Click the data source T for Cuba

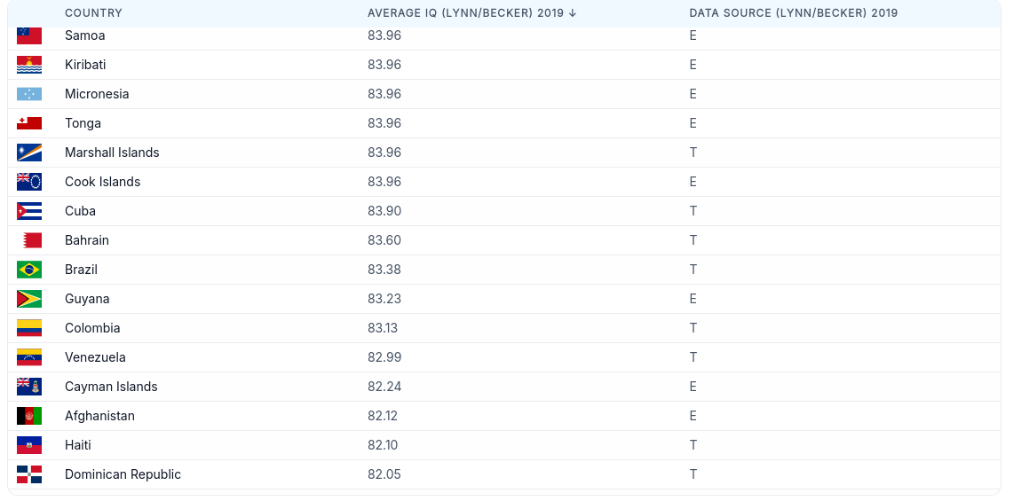693,211
